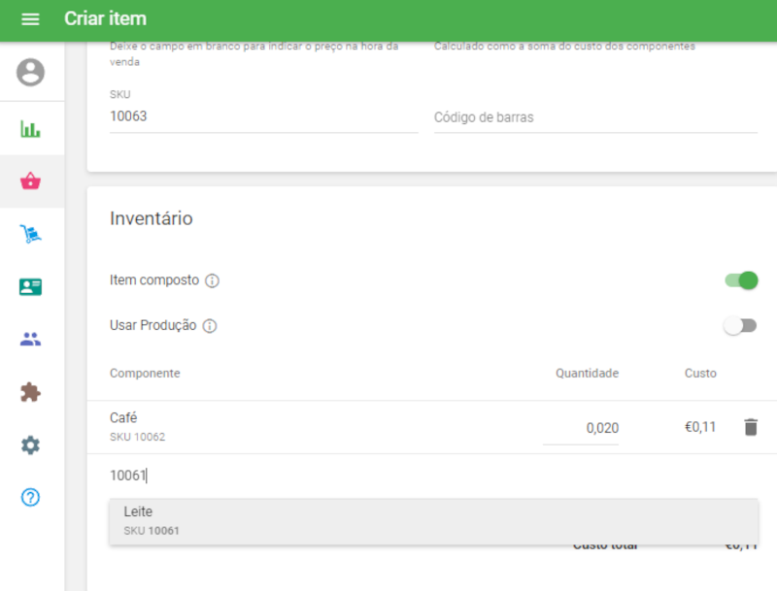The image size is (777, 591).
Task: Delete the Café component with trash icon
Action: coord(750,427)
